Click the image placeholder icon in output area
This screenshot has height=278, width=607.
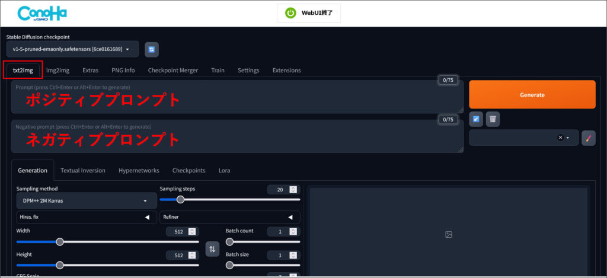(x=449, y=234)
